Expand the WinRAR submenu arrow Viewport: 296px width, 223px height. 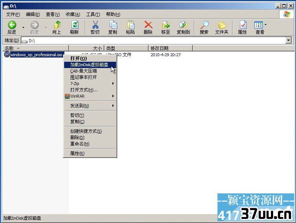point(113,96)
